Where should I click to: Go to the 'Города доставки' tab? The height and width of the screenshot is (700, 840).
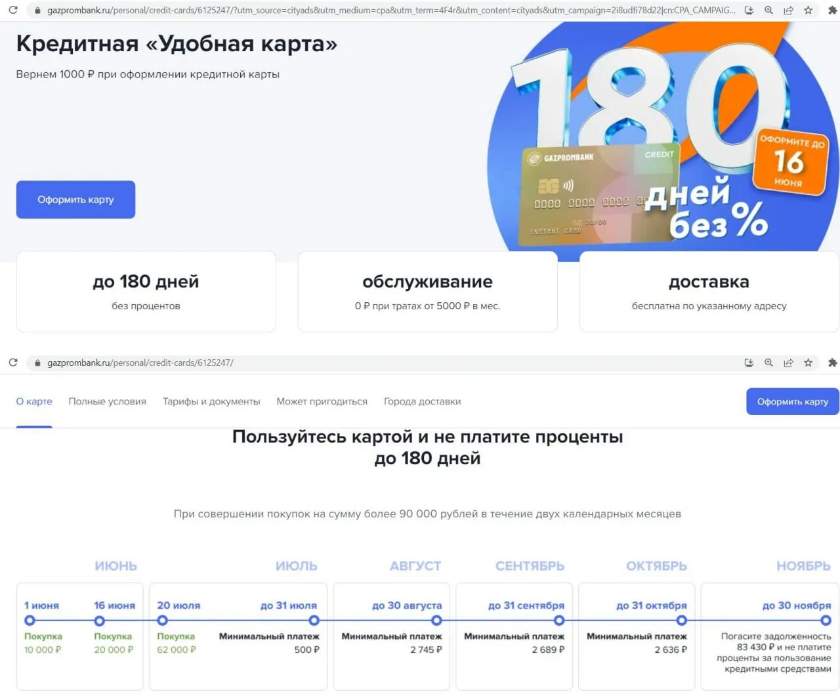pyautogui.click(x=422, y=401)
